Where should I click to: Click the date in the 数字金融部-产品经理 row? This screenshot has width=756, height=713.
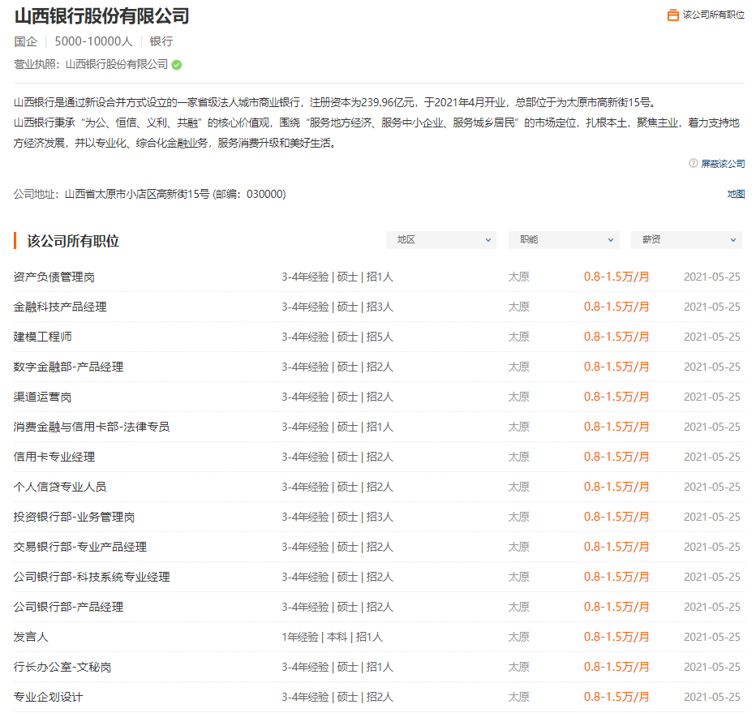click(x=712, y=367)
